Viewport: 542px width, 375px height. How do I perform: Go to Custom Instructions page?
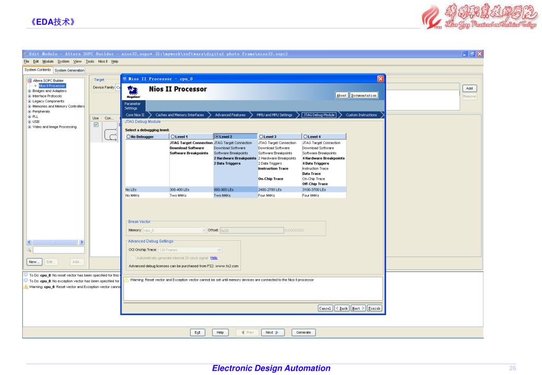click(361, 115)
